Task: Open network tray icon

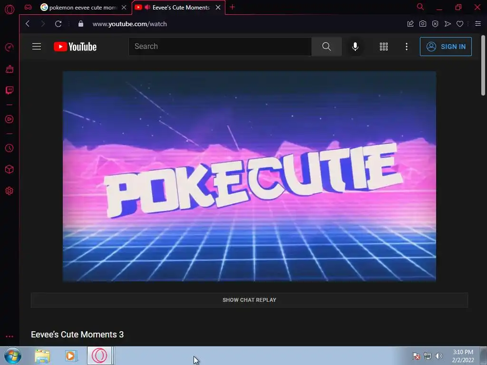Action: 428,356
